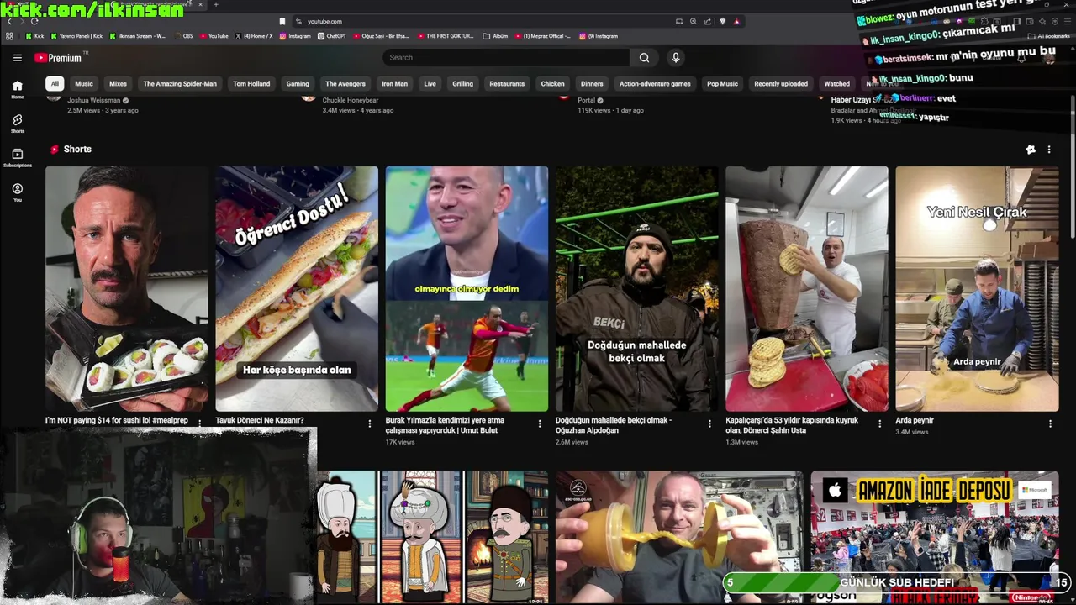Viewport: 1076px width, 605px height.
Task: Select the Music filter chip
Action: coord(84,84)
